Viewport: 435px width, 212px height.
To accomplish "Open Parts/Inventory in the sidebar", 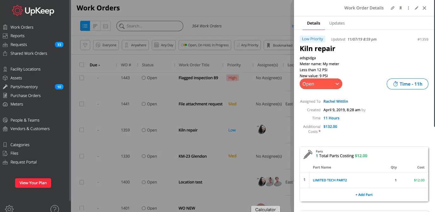I will coord(24,87).
